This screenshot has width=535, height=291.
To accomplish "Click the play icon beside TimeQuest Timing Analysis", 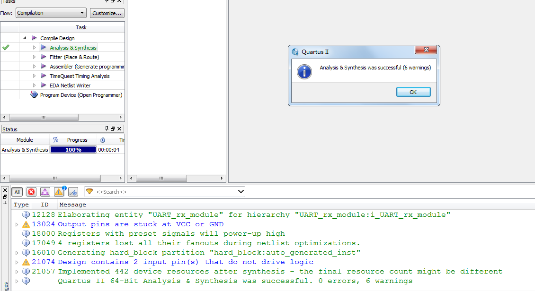I will [x=44, y=76].
